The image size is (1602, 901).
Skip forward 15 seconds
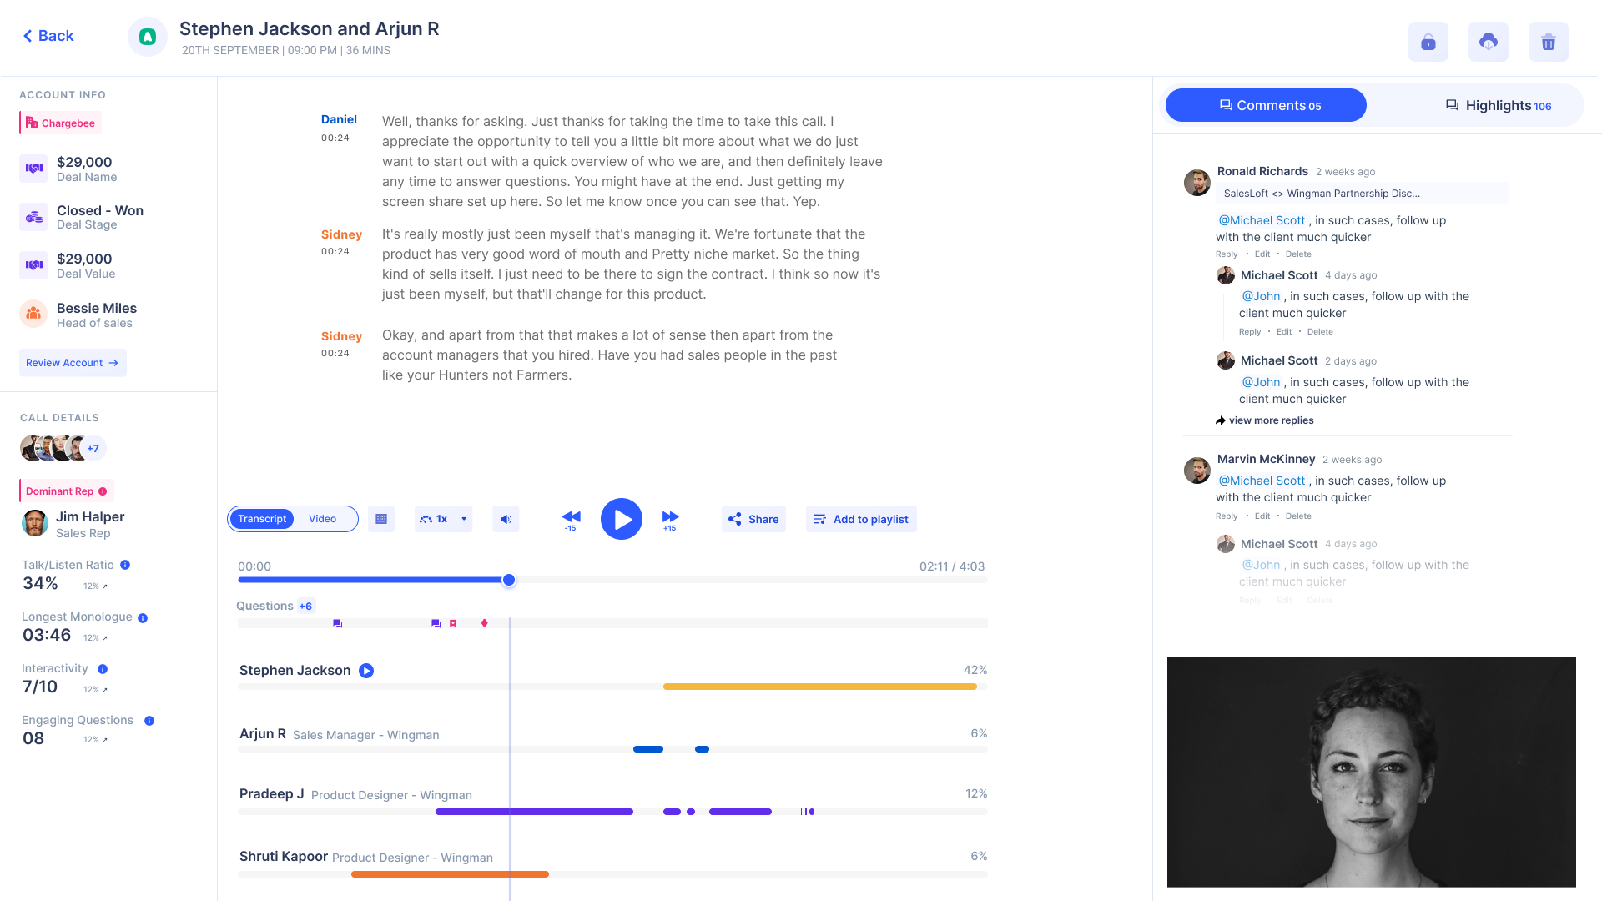[x=670, y=521]
